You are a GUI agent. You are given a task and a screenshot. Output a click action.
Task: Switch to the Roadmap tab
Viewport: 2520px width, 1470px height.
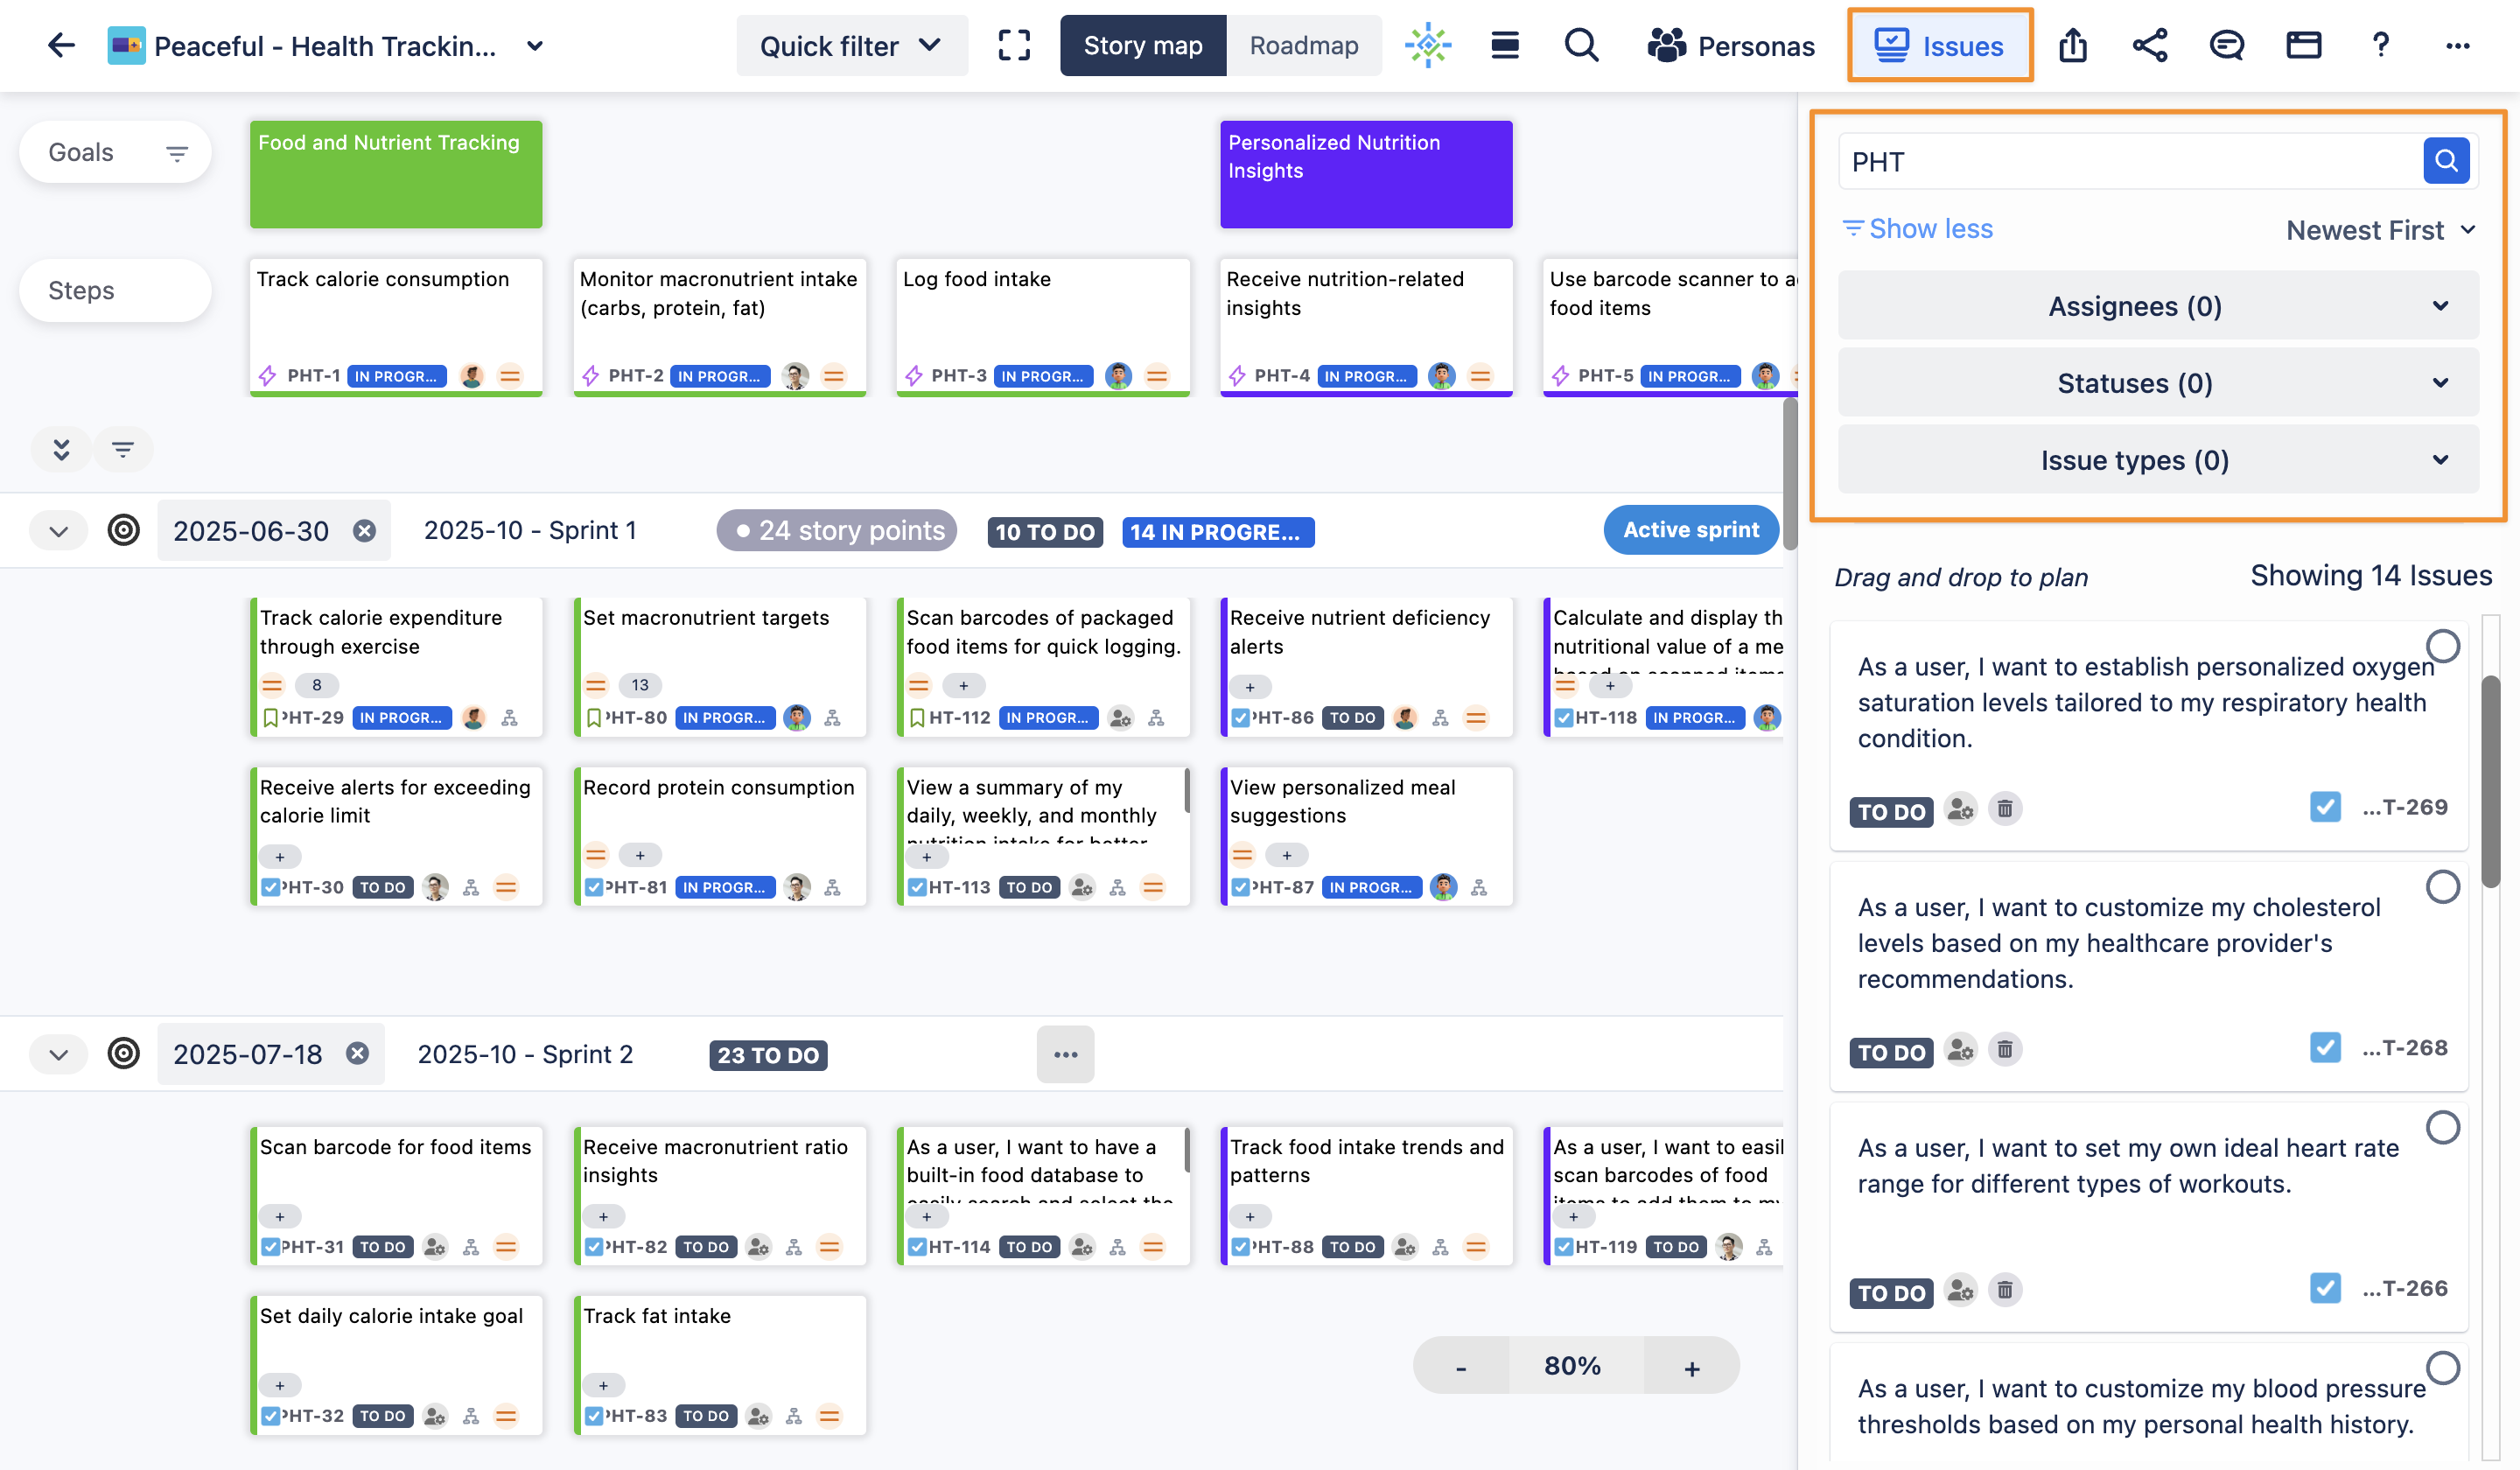click(1303, 46)
